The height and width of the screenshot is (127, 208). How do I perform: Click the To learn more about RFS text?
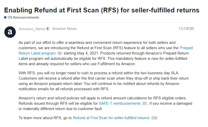pyautogui.click(x=45, y=118)
